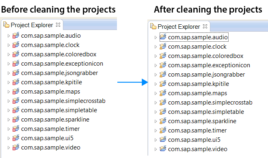This screenshot has height=158, width=268.
Task: Select com.sap.sample.simplecrosstab in the left explorer
Action: point(63,101)
